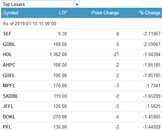This screenshot has height=130, width=162.
Task: Select the GUFL symbol
Action: click(9, 75)
